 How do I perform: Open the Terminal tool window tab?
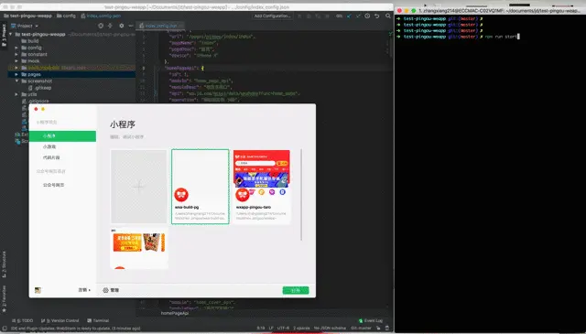[98, 320]
